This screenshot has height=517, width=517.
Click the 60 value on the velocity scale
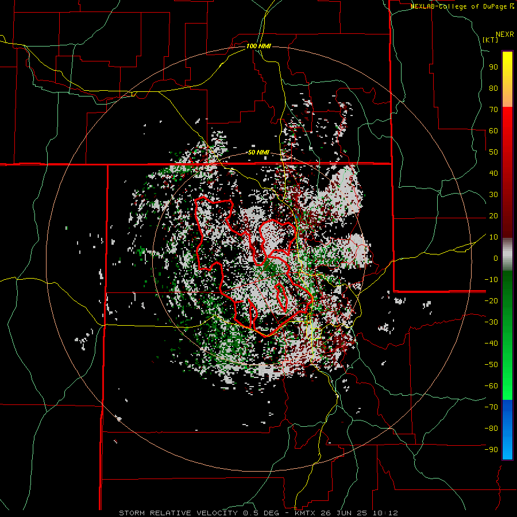(x=493, y=131)
